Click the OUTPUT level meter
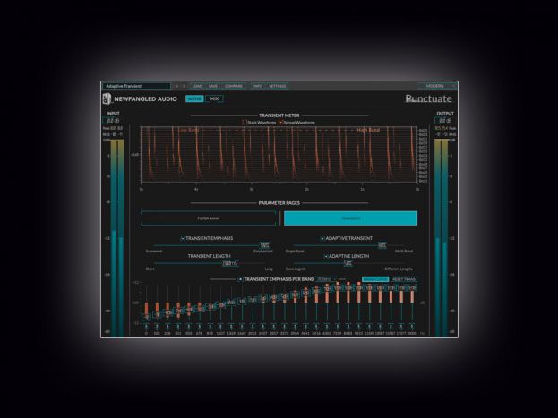Screen dimensions: 558x418 click(x=442, y=237)
